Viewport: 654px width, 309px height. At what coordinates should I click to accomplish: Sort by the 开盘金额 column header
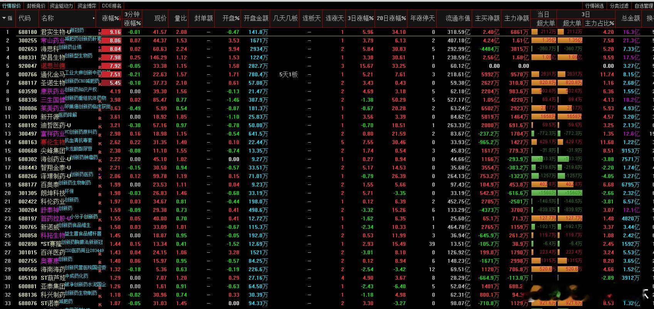[x=256, y=18]
